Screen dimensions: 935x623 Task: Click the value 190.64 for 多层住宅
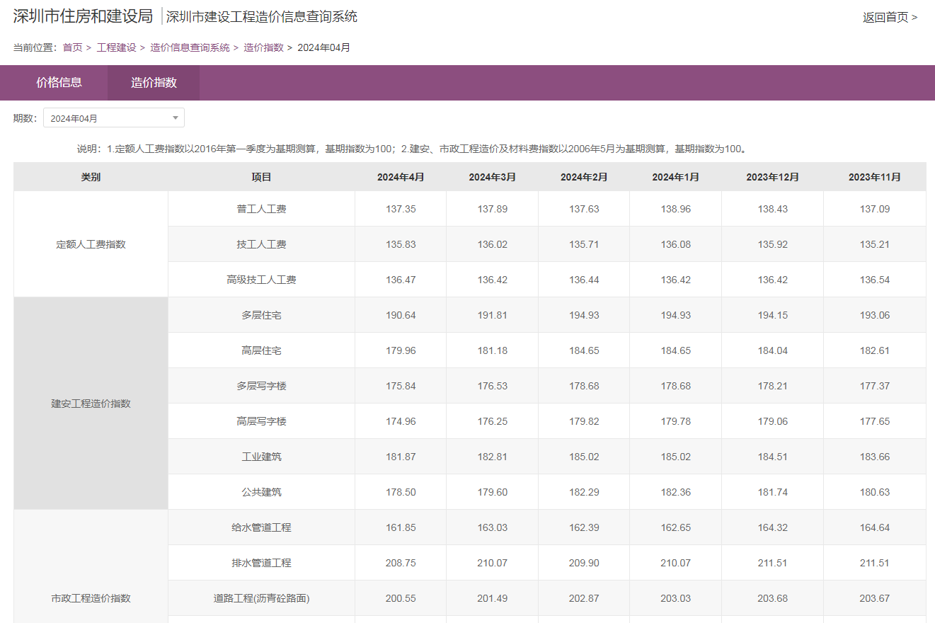(x=401, y=315)
